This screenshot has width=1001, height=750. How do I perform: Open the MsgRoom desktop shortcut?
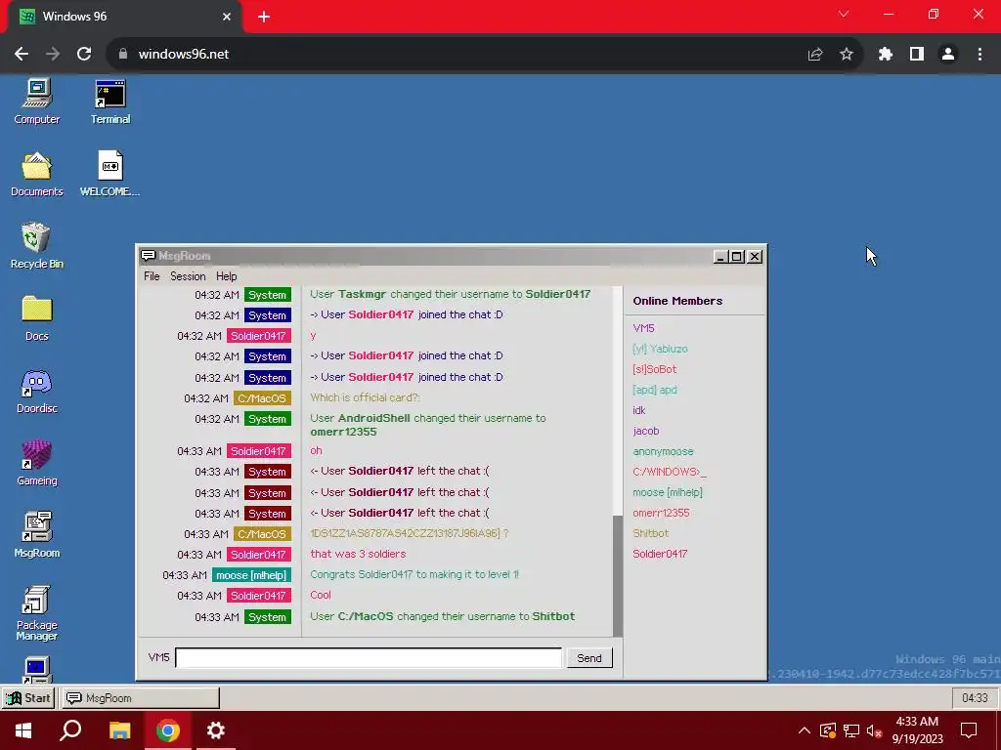[36, 535]
